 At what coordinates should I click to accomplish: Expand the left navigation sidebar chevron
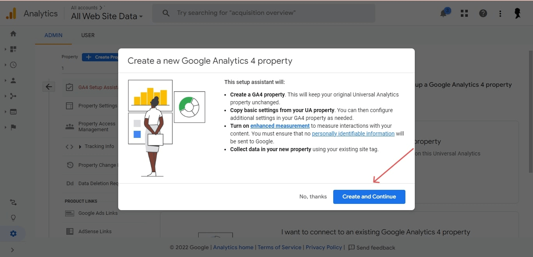click(x=12, y=250)
